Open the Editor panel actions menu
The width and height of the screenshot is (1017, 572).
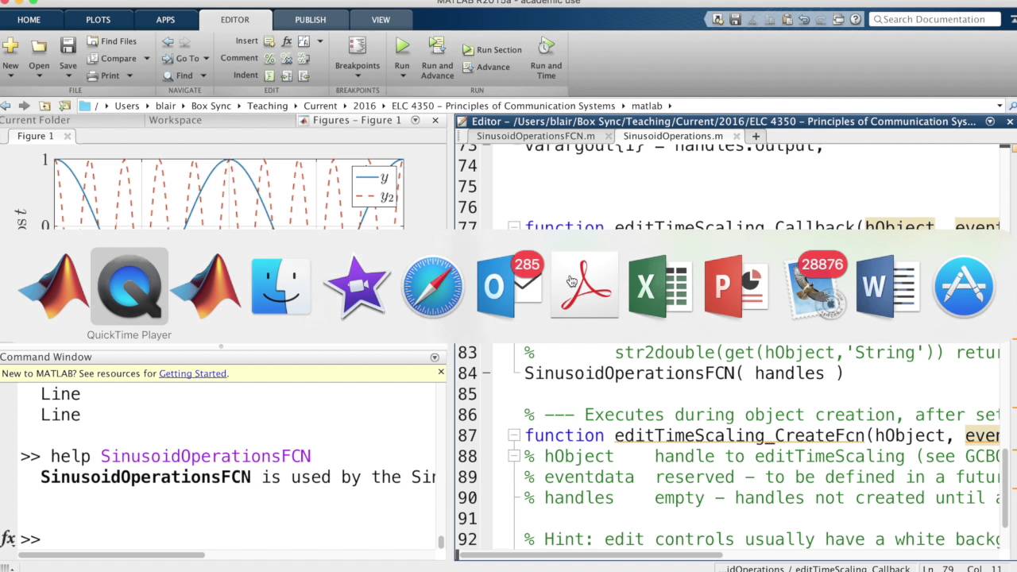tap(990, 122)
